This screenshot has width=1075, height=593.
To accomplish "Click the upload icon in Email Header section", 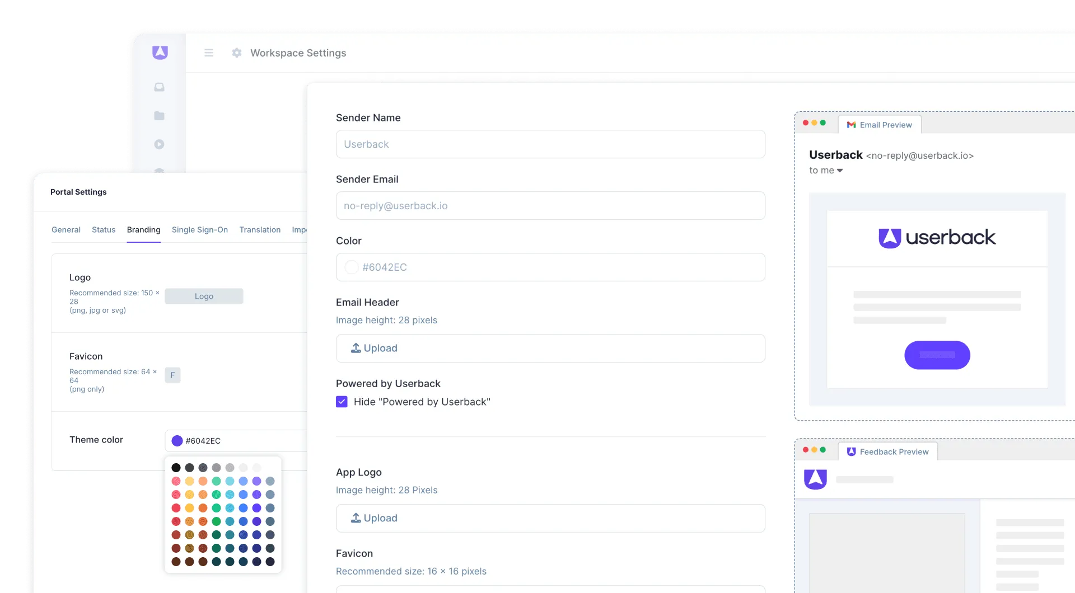I will [355, 348].
